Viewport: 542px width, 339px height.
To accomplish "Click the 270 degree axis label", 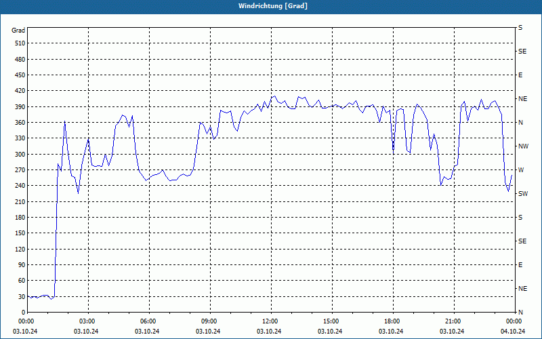I will click(20, 170).
